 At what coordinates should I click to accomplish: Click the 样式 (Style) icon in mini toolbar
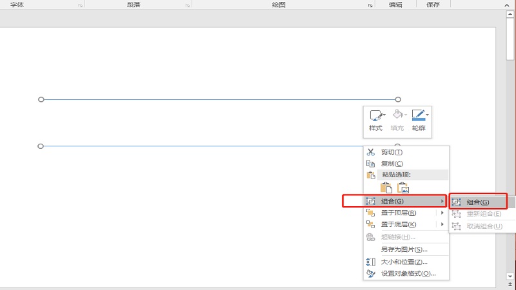[375, 117]
